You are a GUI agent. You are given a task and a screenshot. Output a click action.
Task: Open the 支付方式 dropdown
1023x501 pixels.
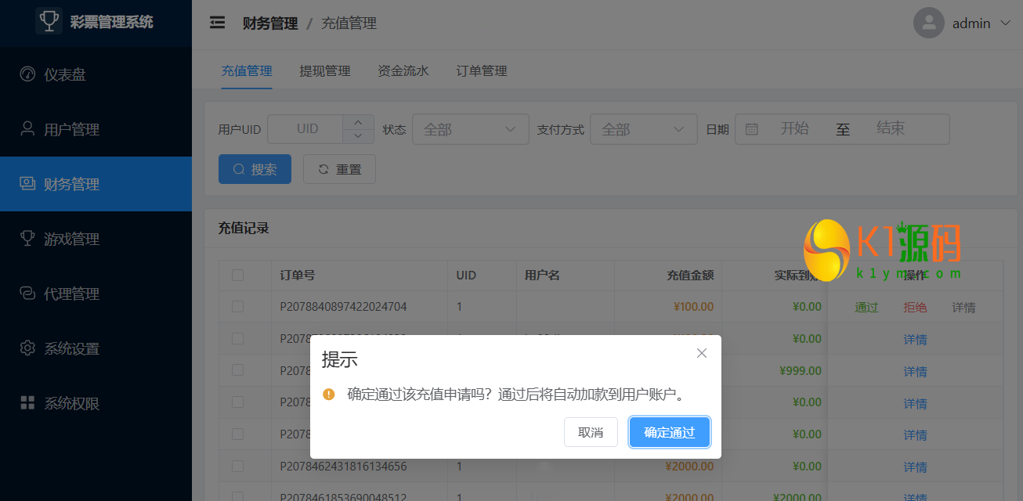click(644, 129)
